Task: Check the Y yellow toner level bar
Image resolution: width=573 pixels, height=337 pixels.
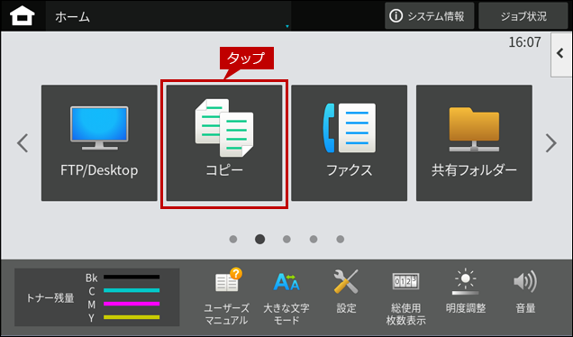Action: 132,317
